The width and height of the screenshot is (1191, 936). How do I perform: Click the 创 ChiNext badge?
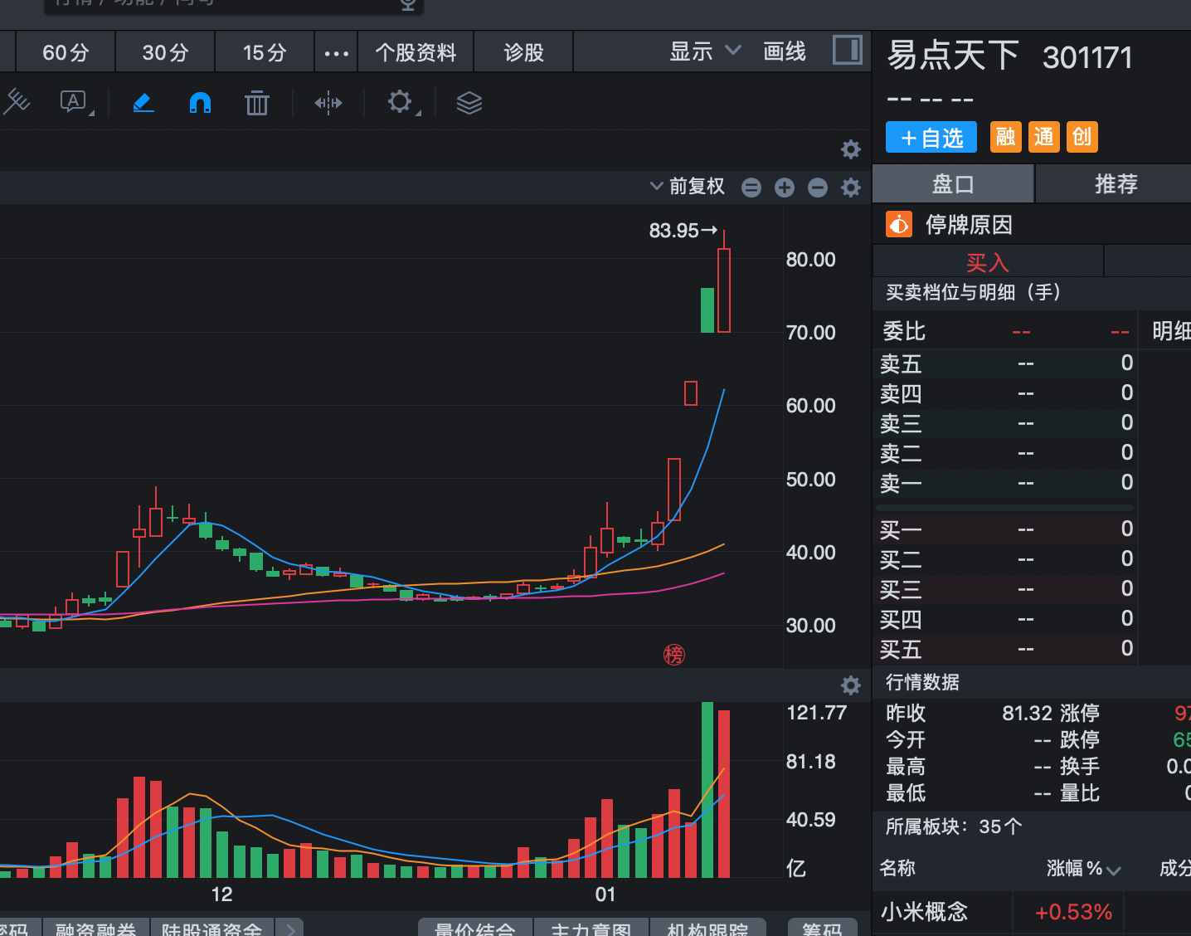click(1082, 137)
